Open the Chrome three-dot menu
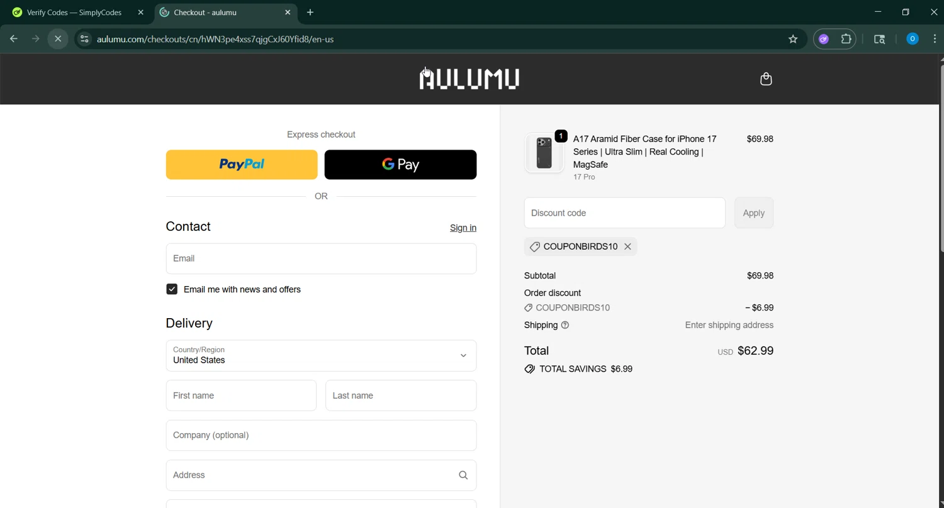This screenshot has height=508, width=944. [935, 39]
